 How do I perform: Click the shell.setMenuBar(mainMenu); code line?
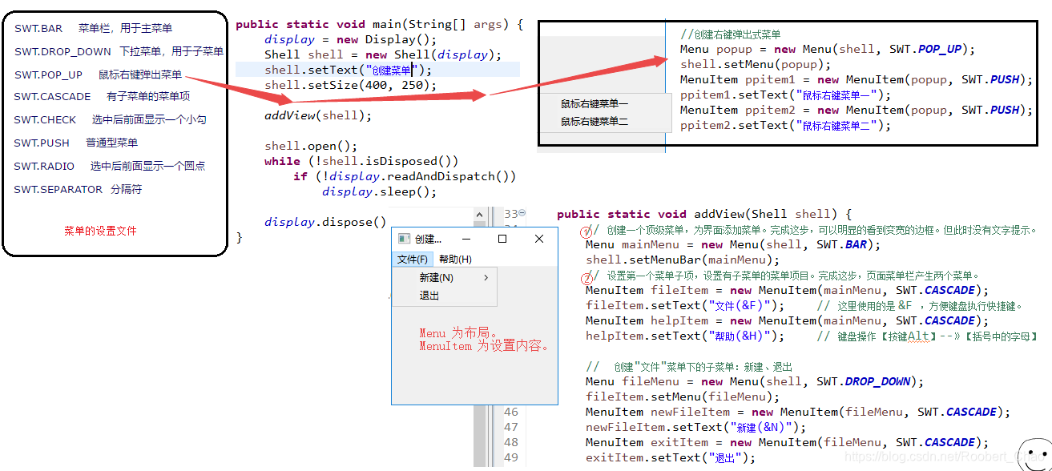(683, 260)
